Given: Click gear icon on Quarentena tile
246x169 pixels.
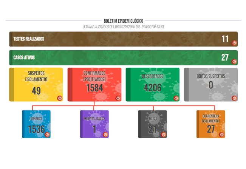Looking at the screenshot, I should click(x=221, y=135).
